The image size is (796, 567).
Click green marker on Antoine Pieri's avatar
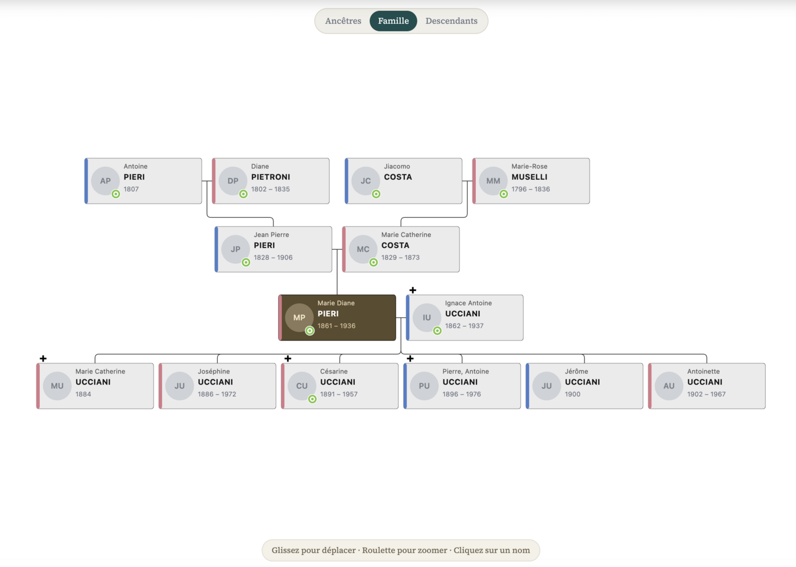[x=115, y=194]
